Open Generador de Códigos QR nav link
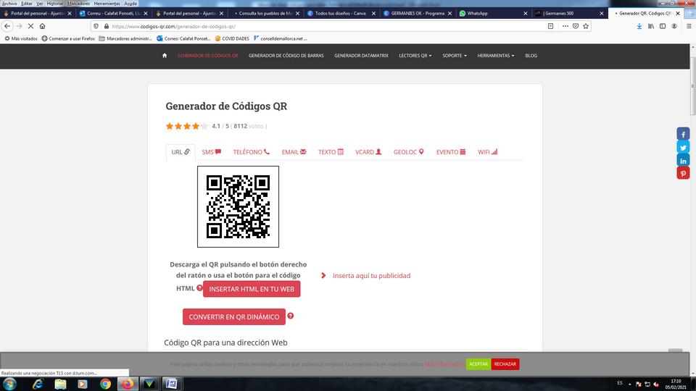696x391 pixels. tap(208, 56)
